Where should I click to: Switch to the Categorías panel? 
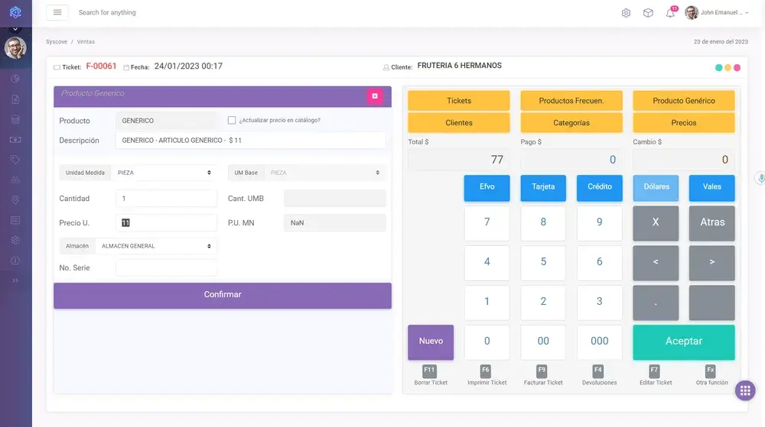(571, 123)
